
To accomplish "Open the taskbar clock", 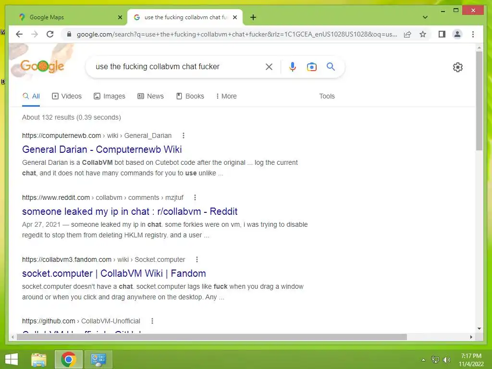I will (471, 360).
